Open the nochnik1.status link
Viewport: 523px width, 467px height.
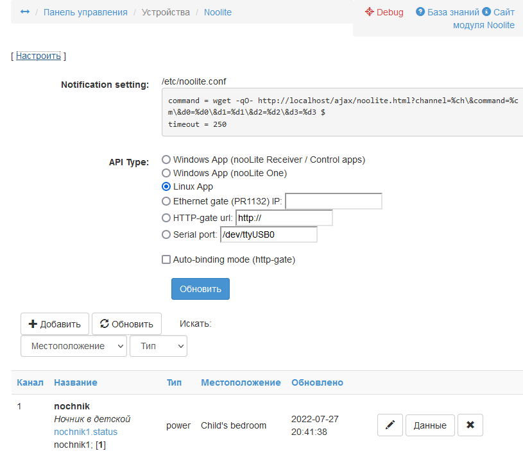pyautogui.click(x=85, y=432)
